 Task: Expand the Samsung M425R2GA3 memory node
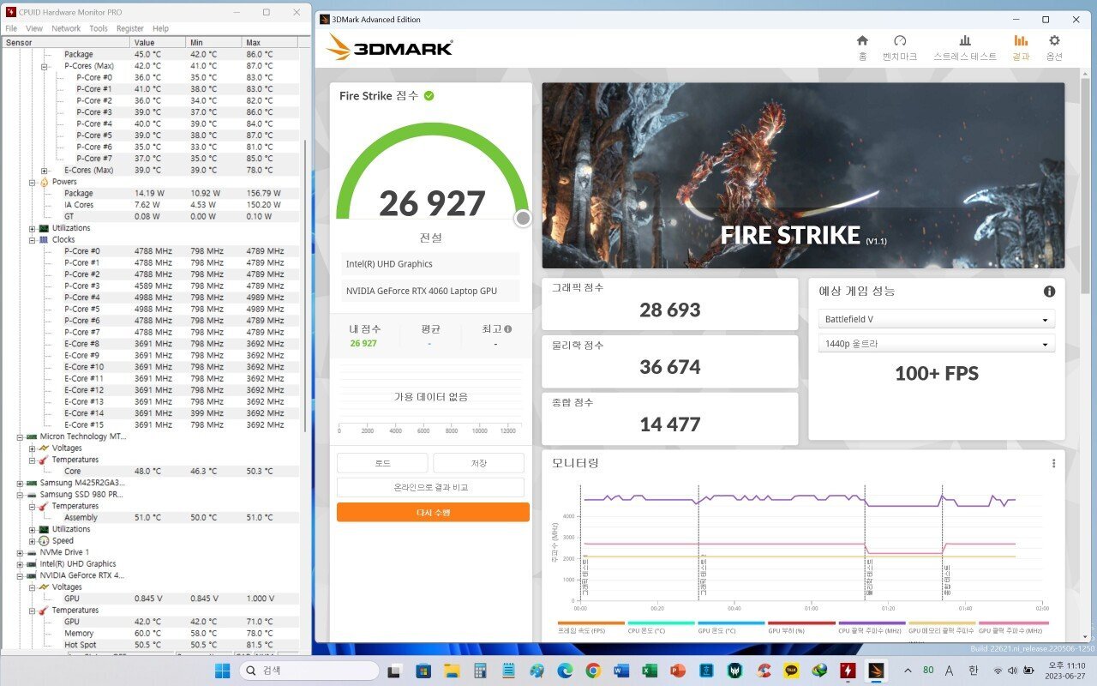coord(20,484)
